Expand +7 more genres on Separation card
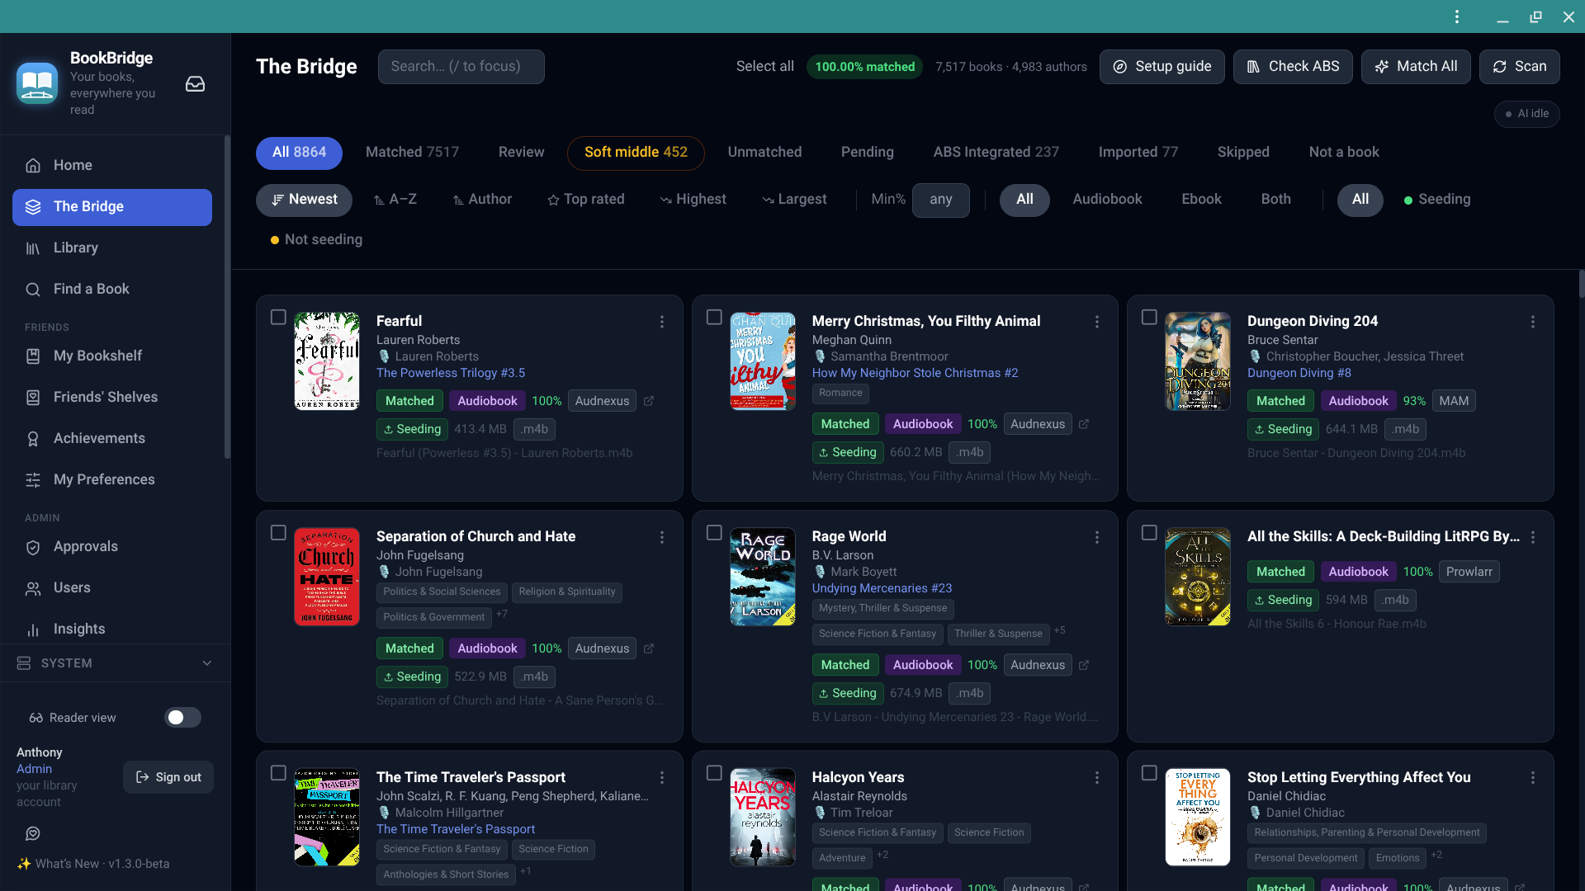 pyautogui.click(x=502, y=614)
